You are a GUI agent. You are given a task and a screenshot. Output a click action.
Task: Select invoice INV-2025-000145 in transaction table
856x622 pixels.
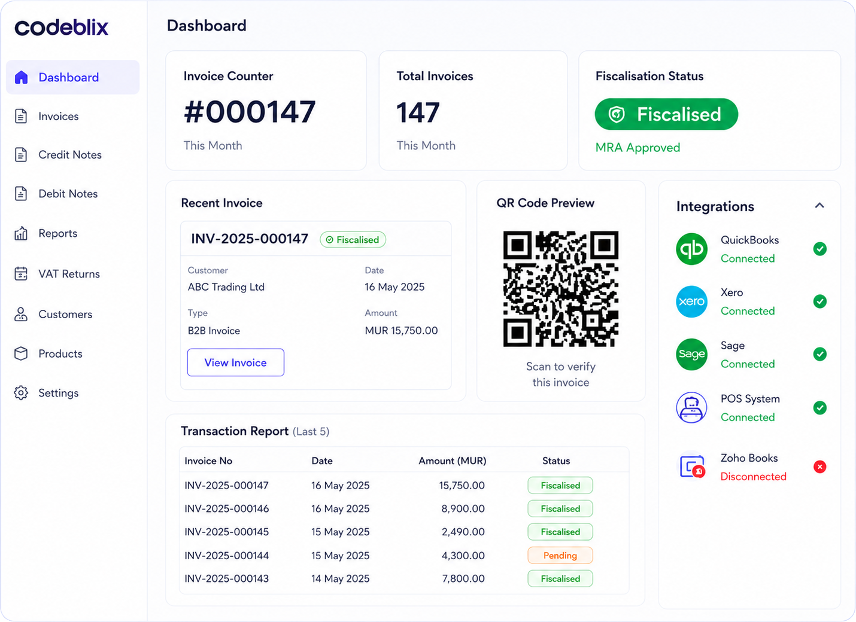point(226,532)
